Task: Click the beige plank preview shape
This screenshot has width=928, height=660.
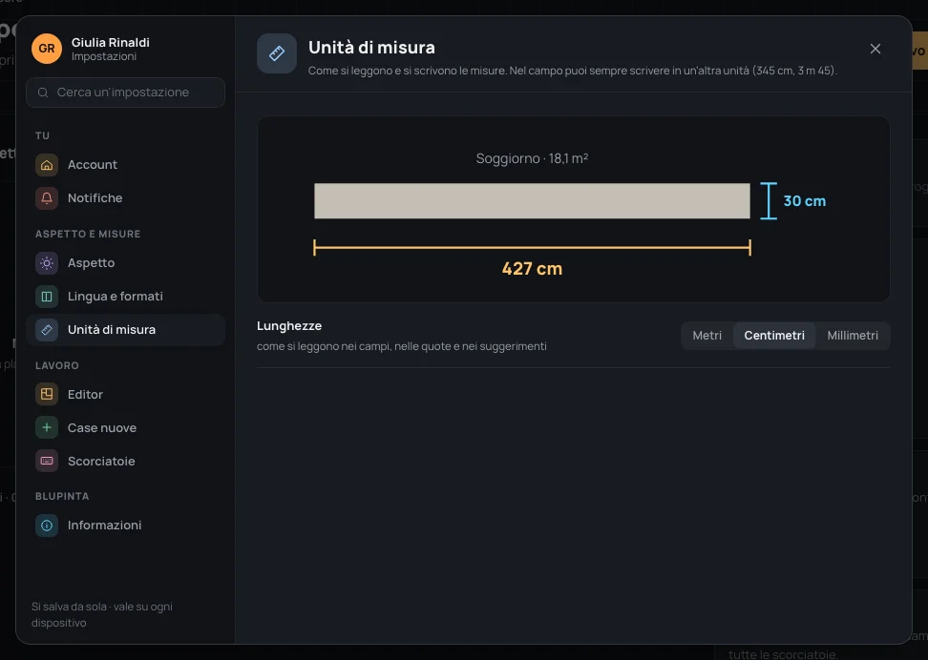Action: (x=532, y=201)
